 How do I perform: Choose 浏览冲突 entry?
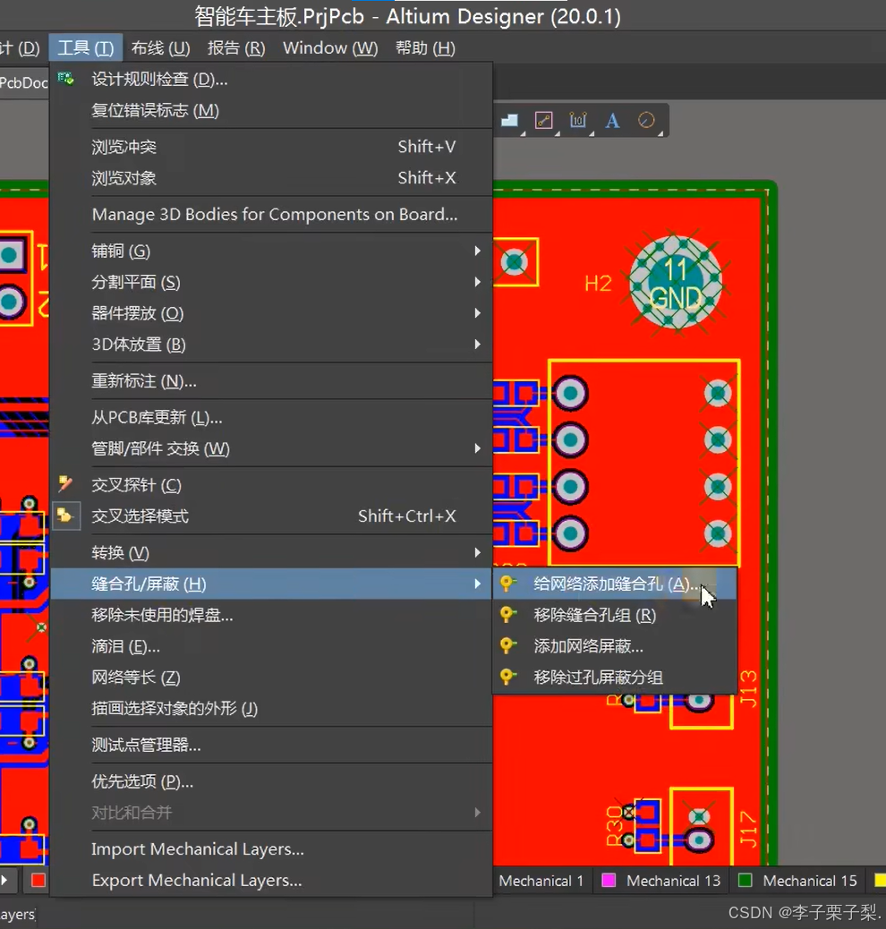point(271,147)
